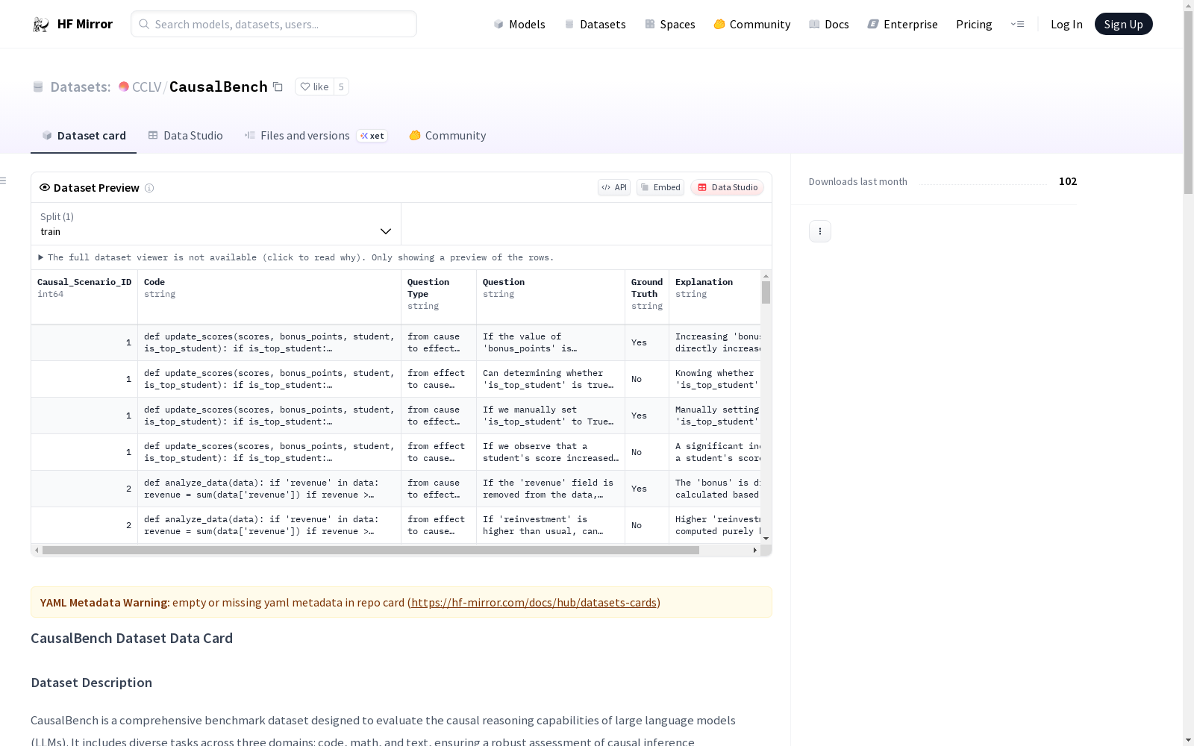Screen dimensions: 1194x746
Task: Open Spaces from the top navigation
Action: [670, 24]
